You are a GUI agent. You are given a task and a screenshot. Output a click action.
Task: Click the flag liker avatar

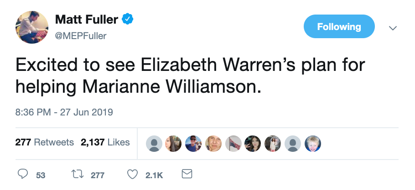point(233,143)
